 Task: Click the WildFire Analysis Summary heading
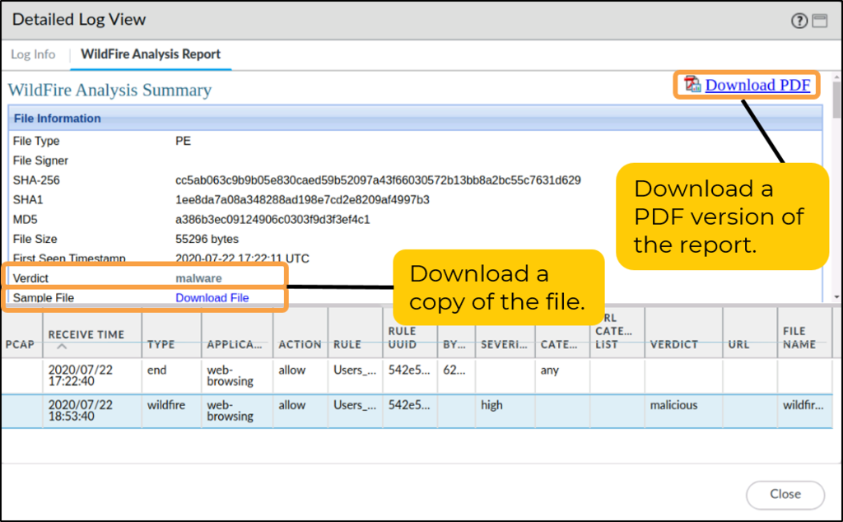[x=109, y=90]
